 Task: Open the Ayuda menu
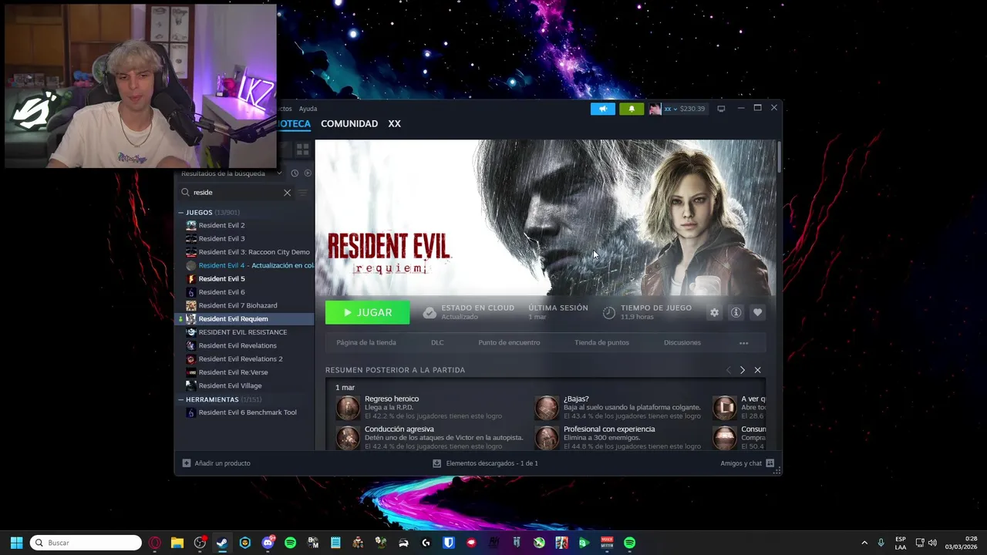(308, 109)
